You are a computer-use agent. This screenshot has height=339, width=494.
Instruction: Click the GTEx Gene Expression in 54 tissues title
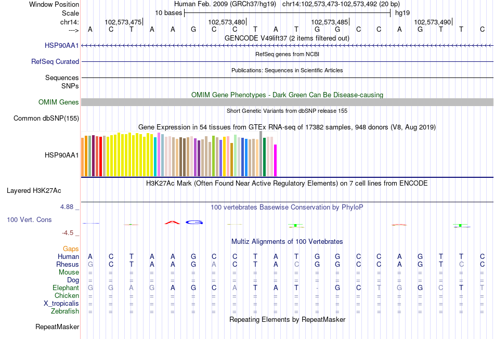(287, 127)
